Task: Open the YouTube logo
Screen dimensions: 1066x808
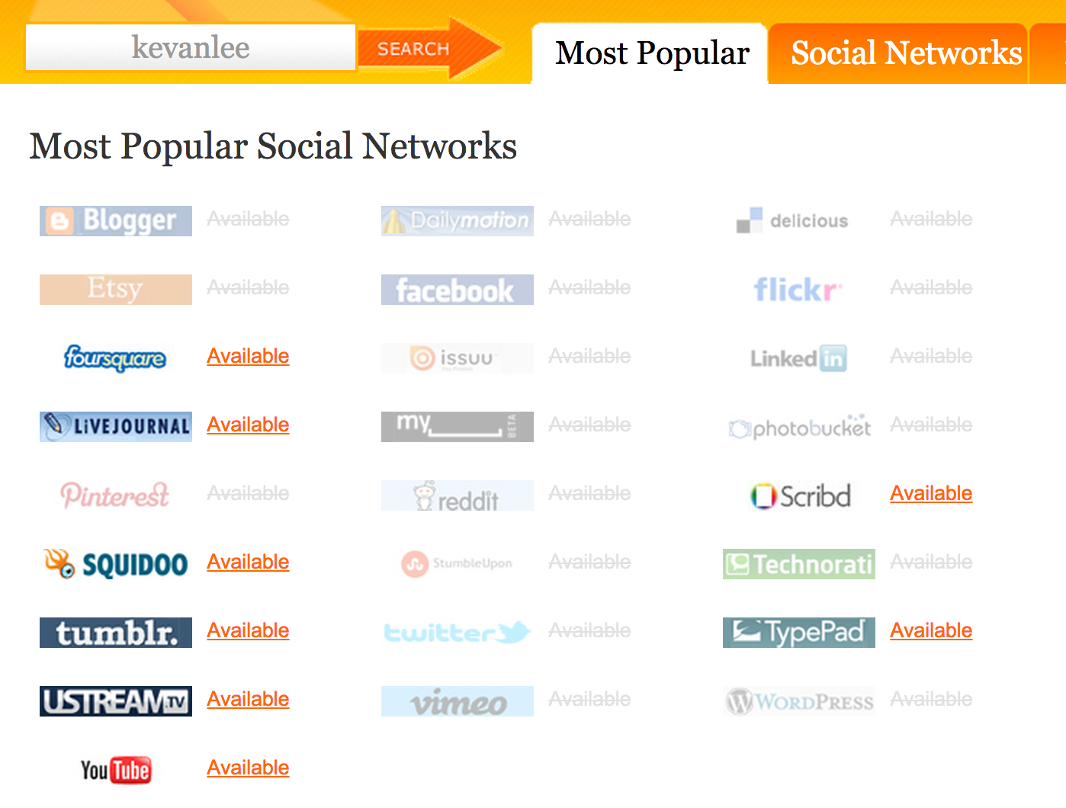Action: pyautogui.click(x=116, y=770)
